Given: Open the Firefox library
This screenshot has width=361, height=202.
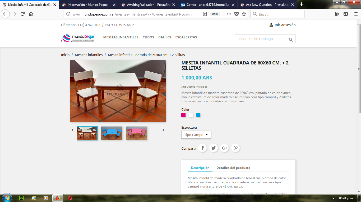Looking at the screenshot, I should (x=337, y=14).
